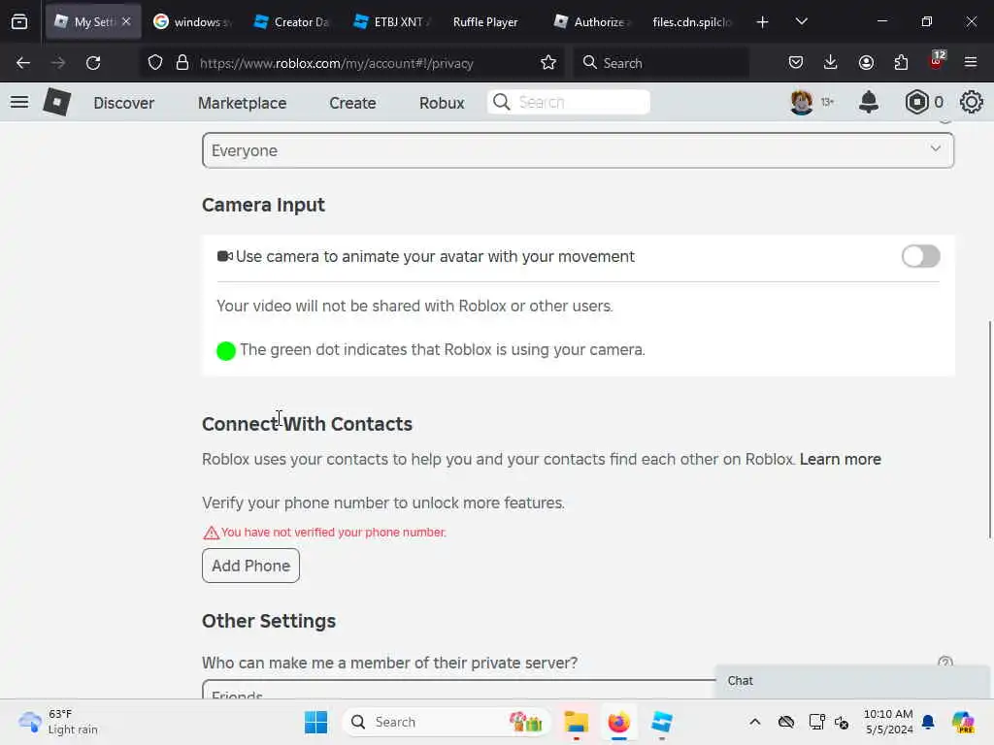List all tabs dropdown arrow

coord(801,22)
